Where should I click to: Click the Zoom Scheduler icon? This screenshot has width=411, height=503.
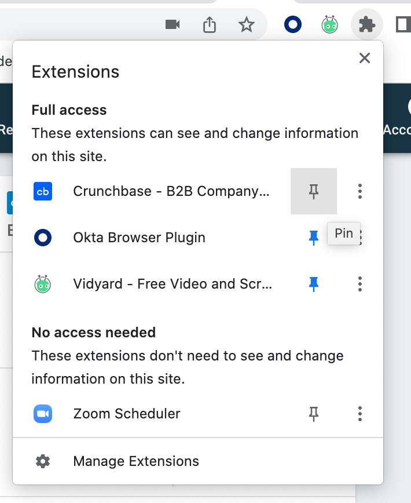(42, 413)
